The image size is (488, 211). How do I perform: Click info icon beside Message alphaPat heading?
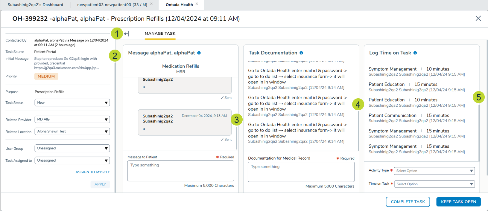[199, 53]
